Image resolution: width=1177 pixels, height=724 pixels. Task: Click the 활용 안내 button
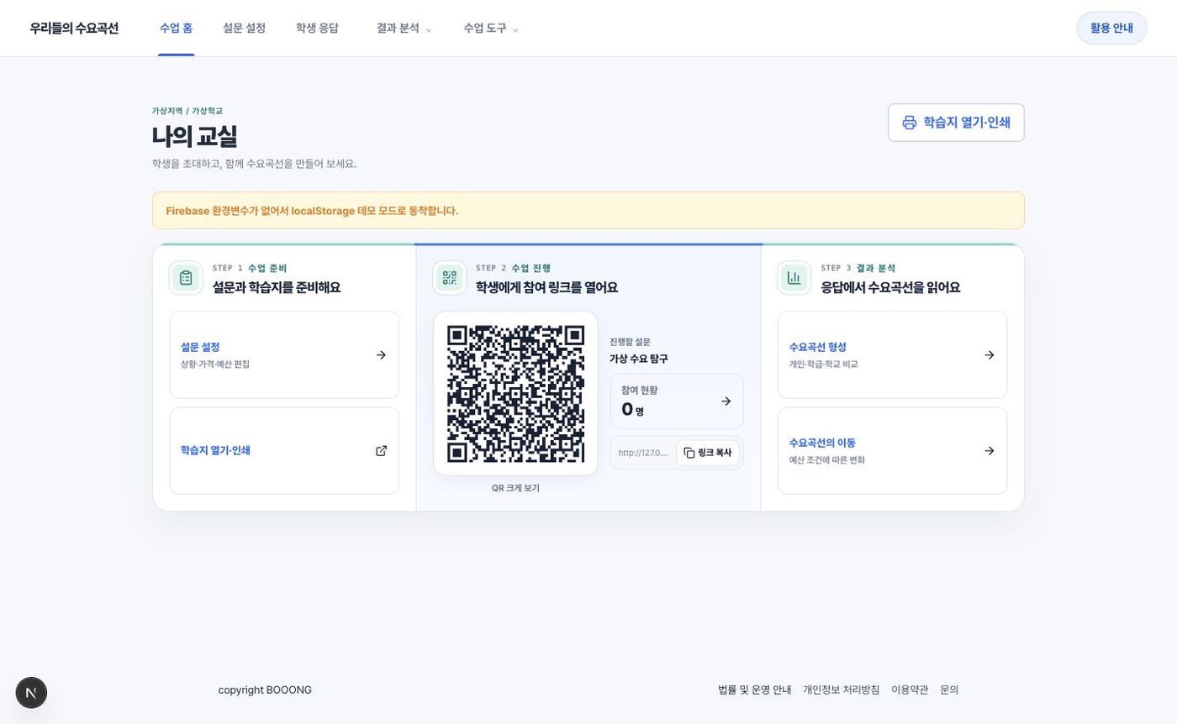[1111, 29]
